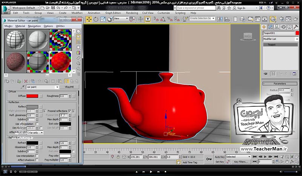Image resolution: width=302 pixels, height=176 pixels.
Task: Click the Set Keys large key icon
Action: click(209, 159)
